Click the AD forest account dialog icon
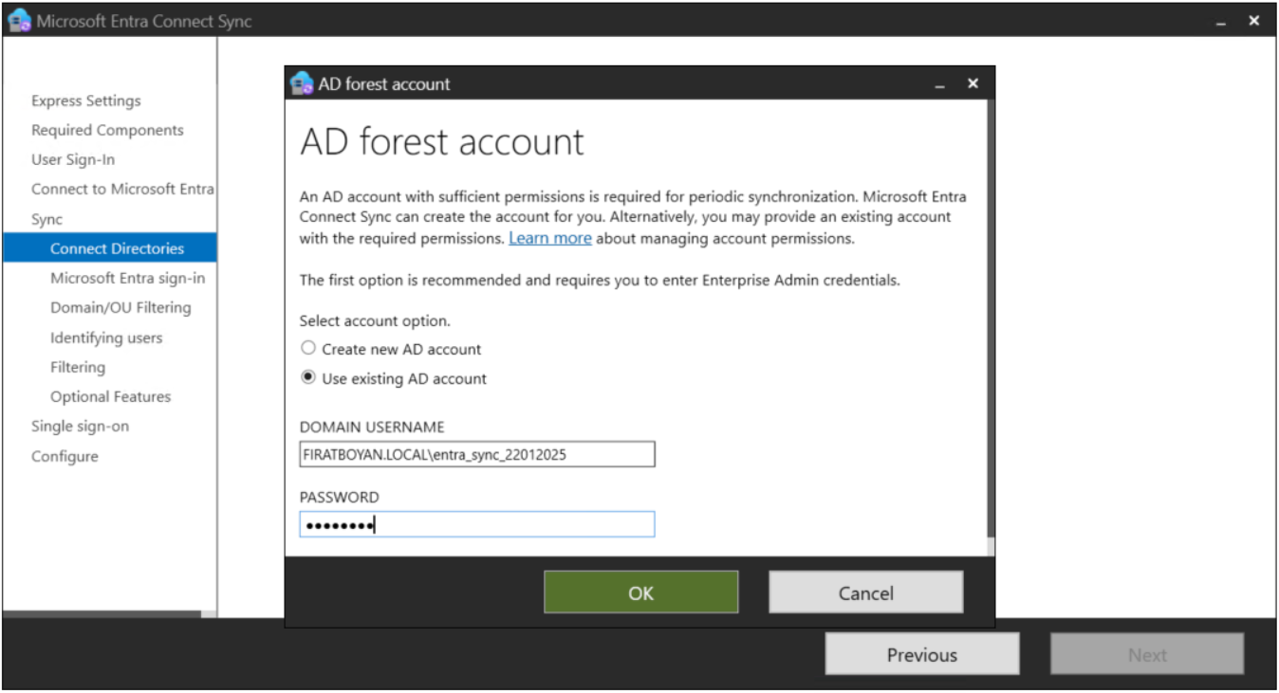Screen dimensions: 1279x693 302,83
